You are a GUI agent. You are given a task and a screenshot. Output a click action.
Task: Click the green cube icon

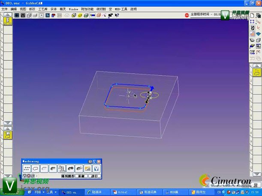pos(86,15)
